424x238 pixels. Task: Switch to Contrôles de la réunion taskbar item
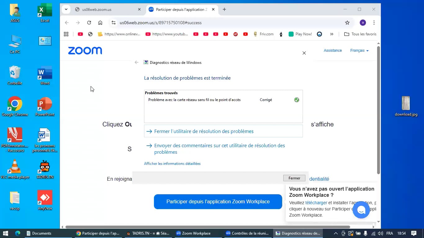pyautogui.click(x=248, y=233)
